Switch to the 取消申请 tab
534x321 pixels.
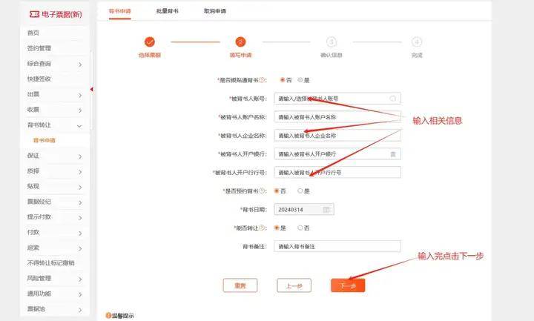(215, 12)
